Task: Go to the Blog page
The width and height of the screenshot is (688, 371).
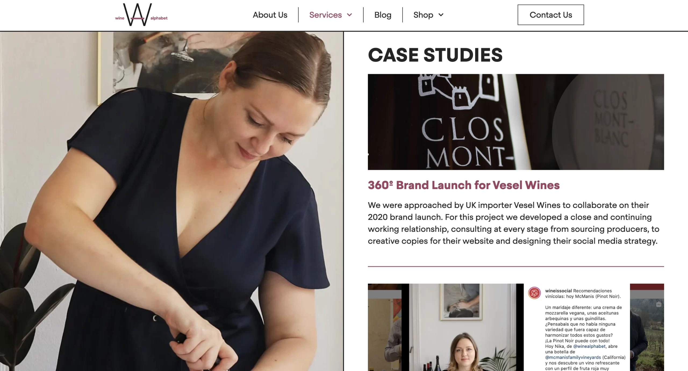Action: tap(383, 15)
